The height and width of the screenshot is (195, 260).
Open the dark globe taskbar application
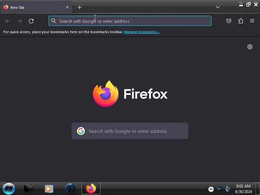point(70,188)
